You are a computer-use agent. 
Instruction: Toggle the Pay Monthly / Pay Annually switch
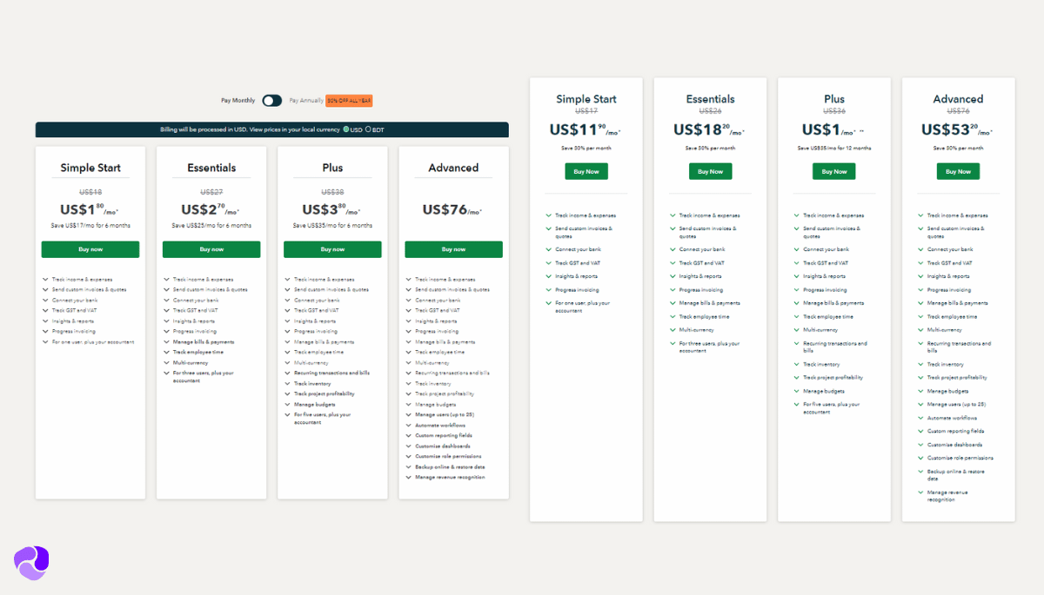pyautogui.click(x=272, y=101)
